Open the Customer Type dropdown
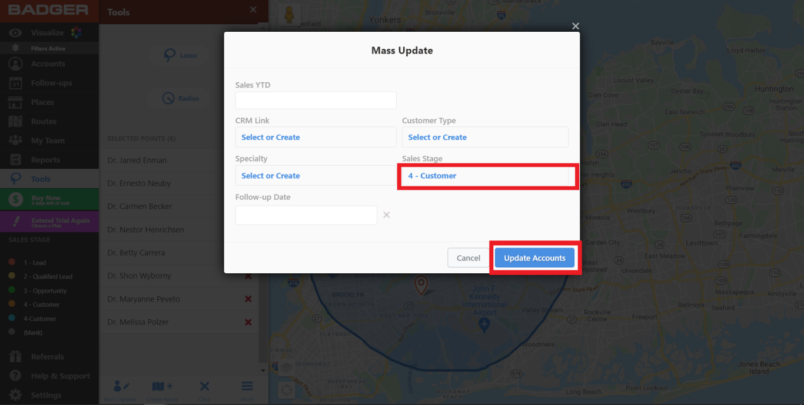 (x=485, y=137)
